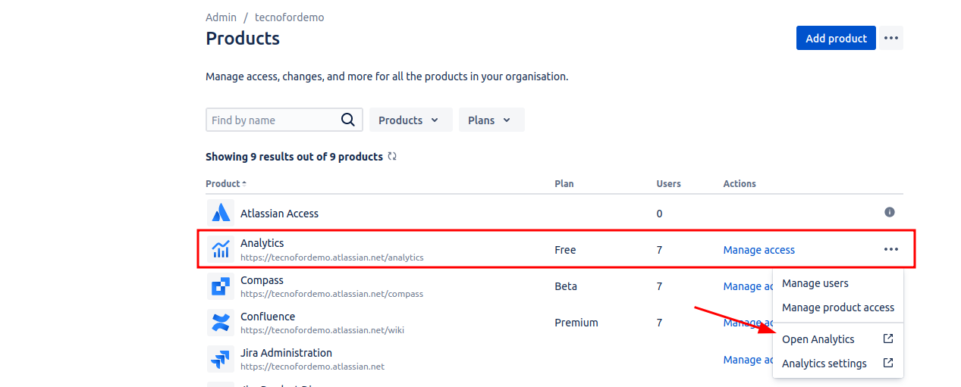Open Manage access for Jira Administration
961x387 pixels.
point(747,360)
